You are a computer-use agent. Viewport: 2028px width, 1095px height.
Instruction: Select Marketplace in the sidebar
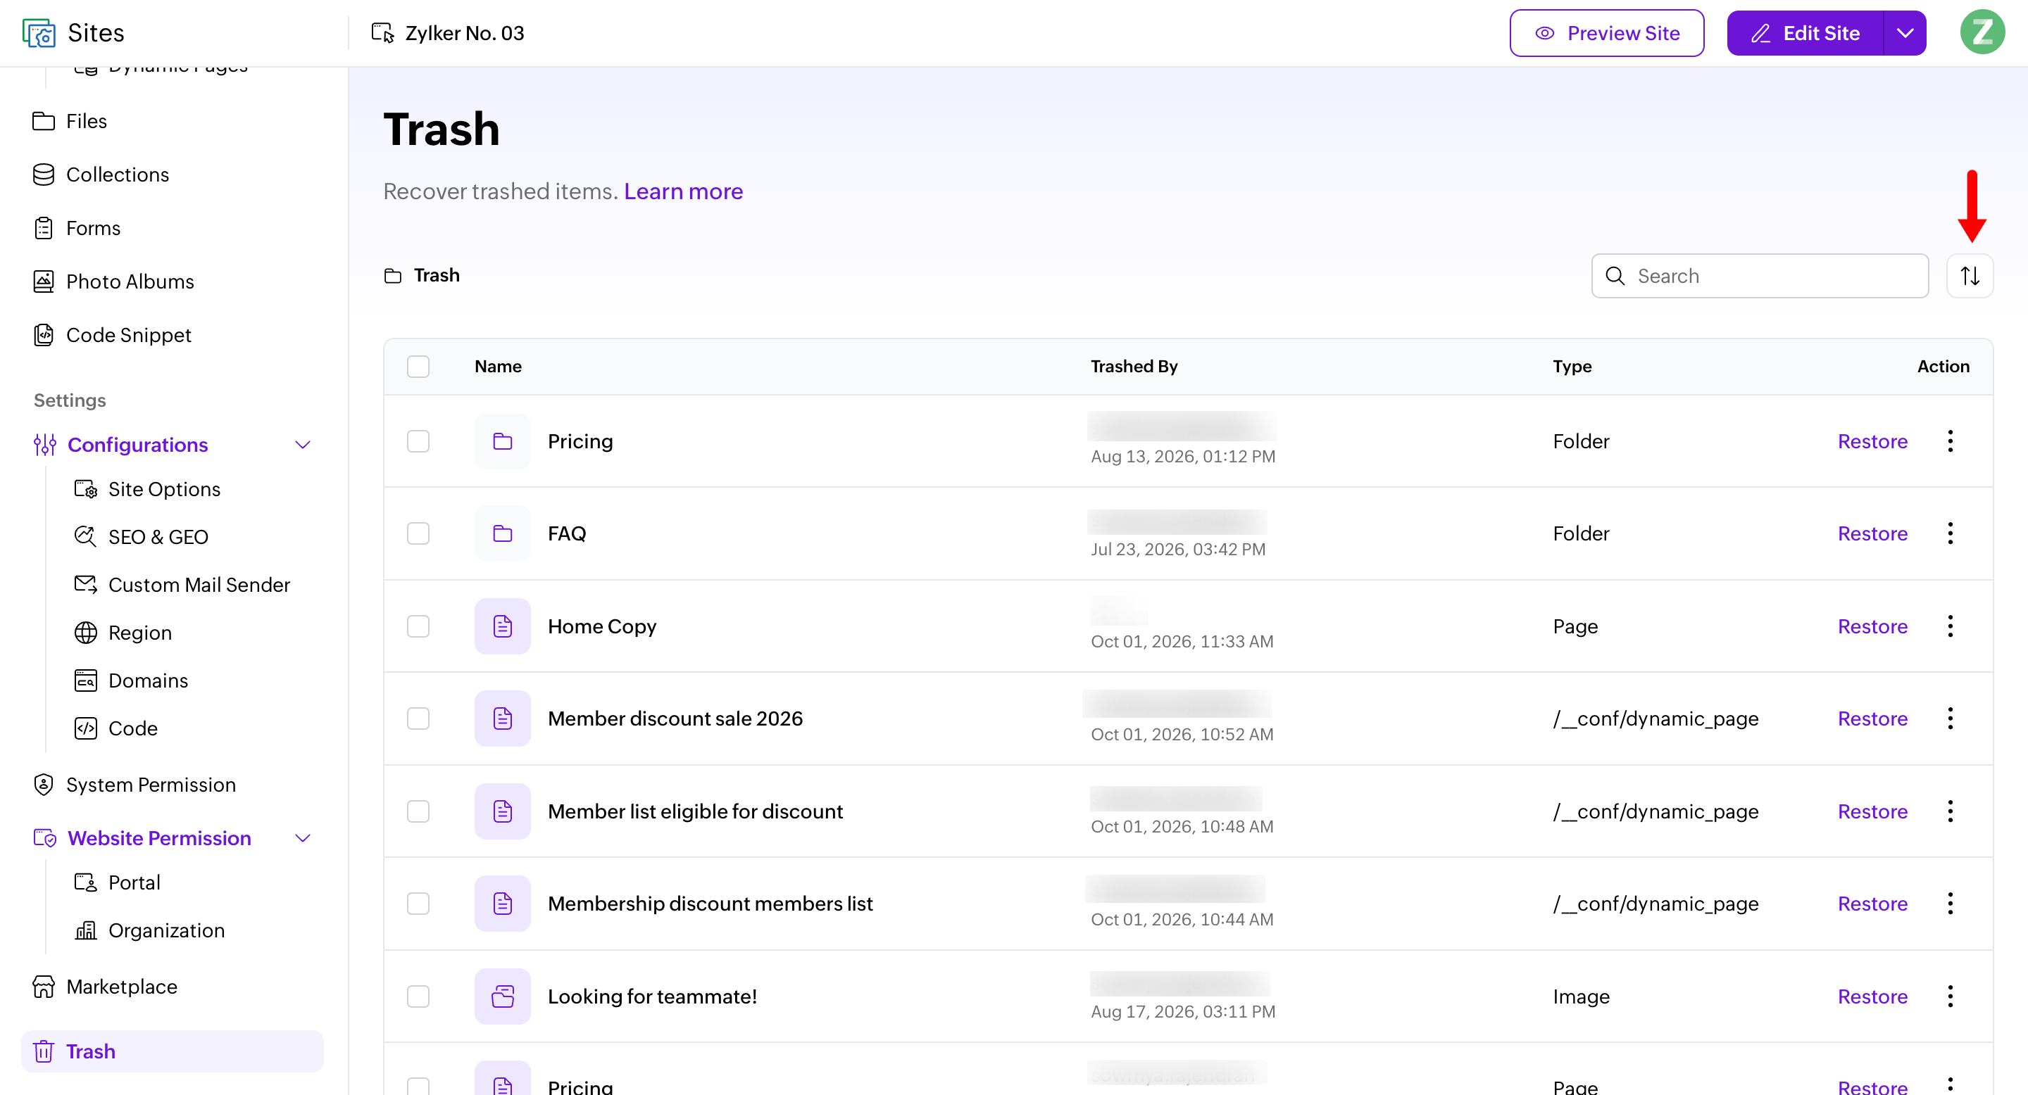121,987
